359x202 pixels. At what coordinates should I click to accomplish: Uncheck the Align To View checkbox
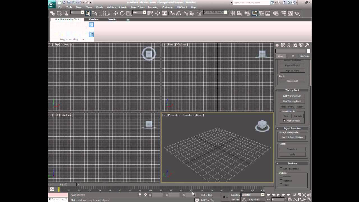point(284,121)
